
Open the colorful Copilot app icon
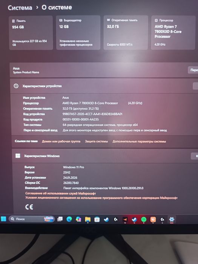point(78,219)
